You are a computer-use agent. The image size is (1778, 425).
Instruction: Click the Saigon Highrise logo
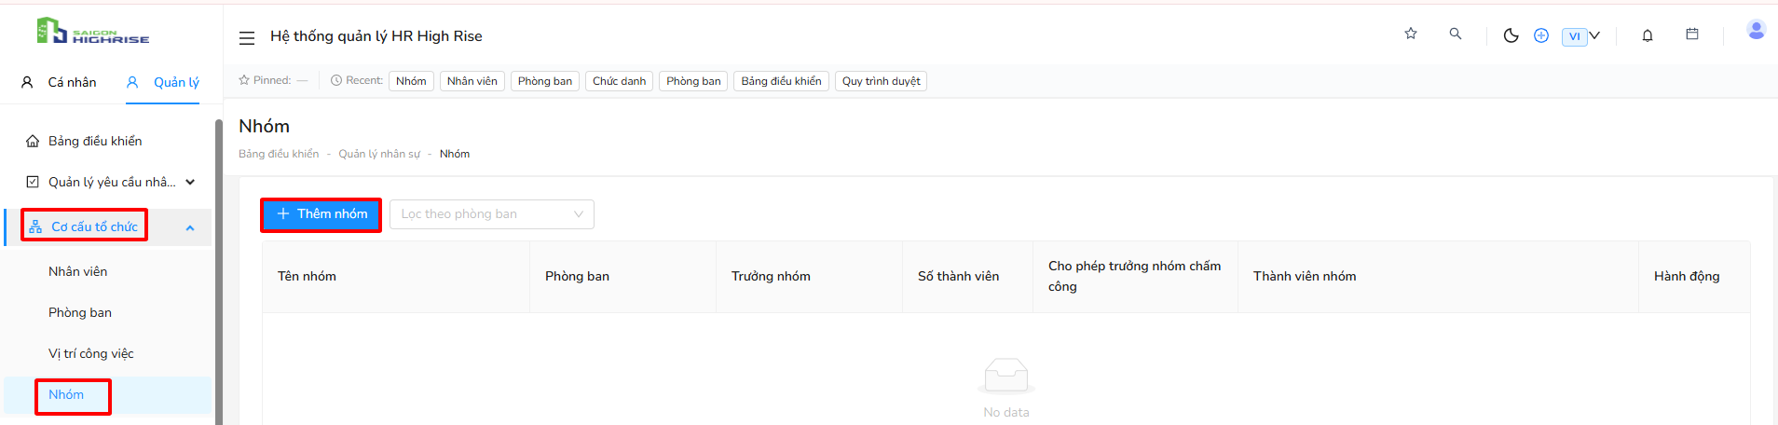tap(92, 31)
